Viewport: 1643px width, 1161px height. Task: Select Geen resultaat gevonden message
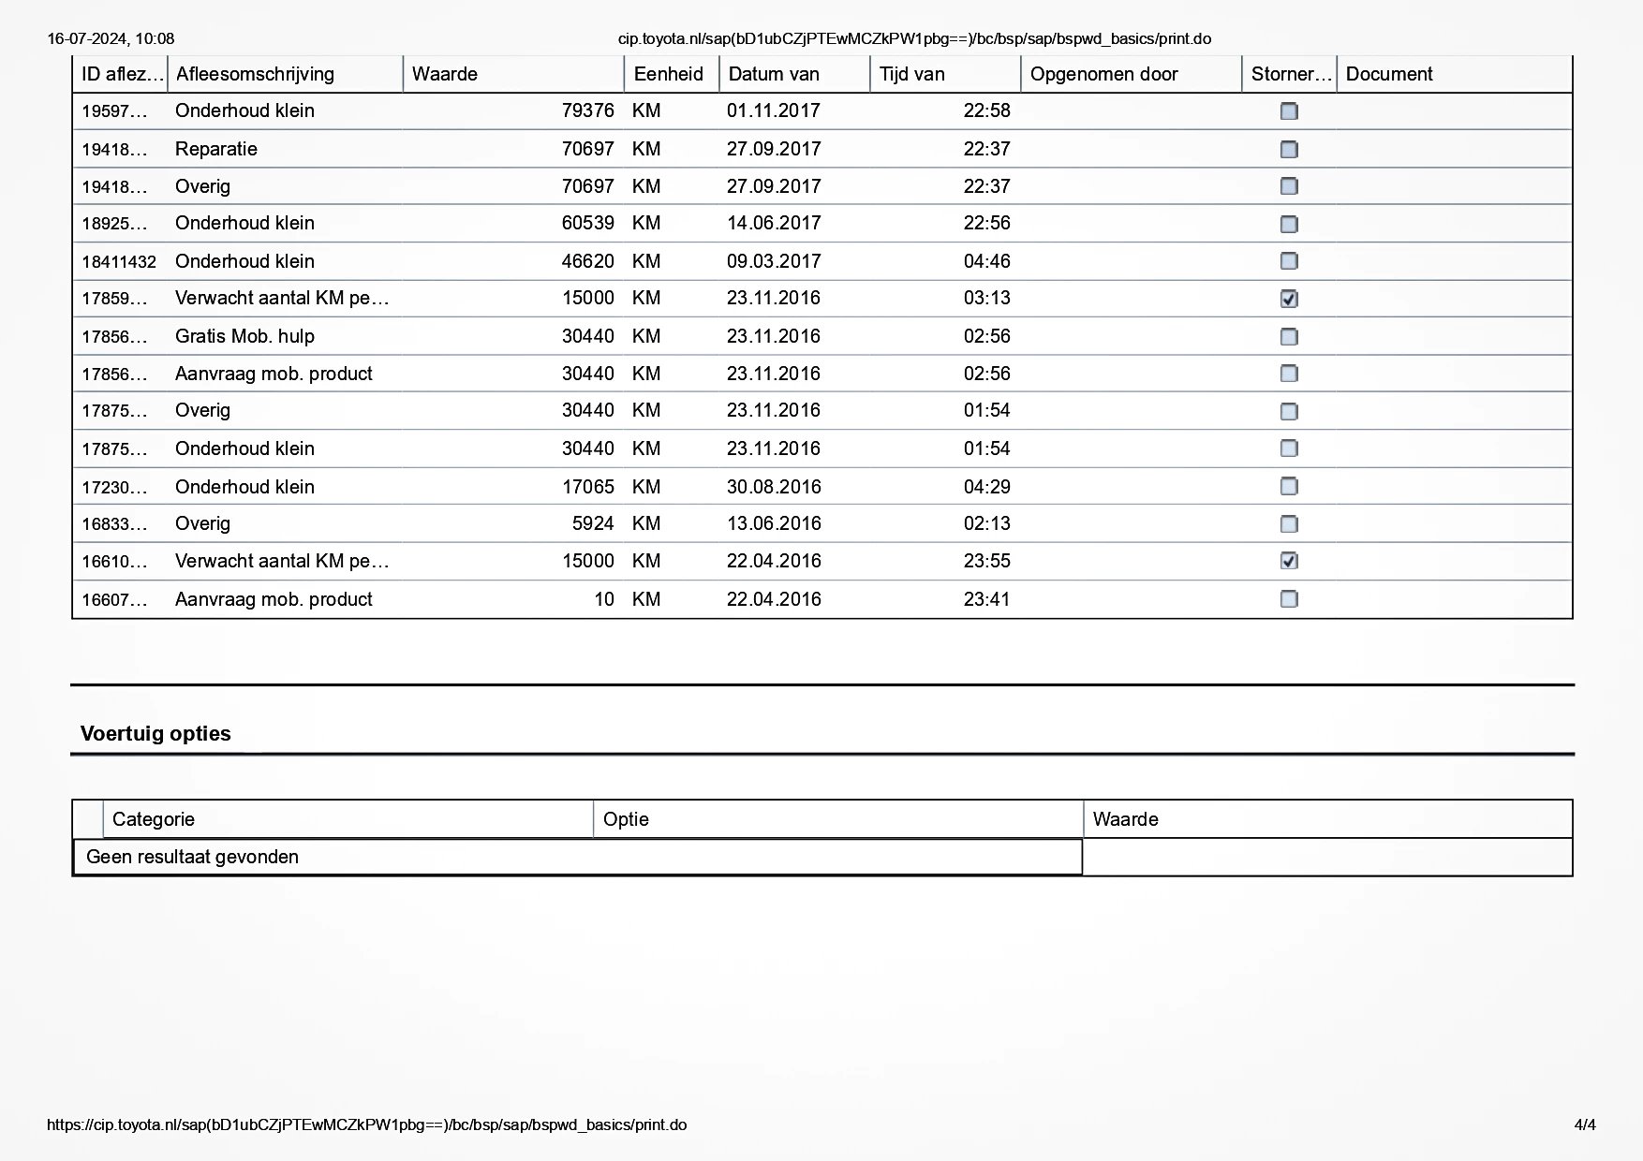coord(192,857)
